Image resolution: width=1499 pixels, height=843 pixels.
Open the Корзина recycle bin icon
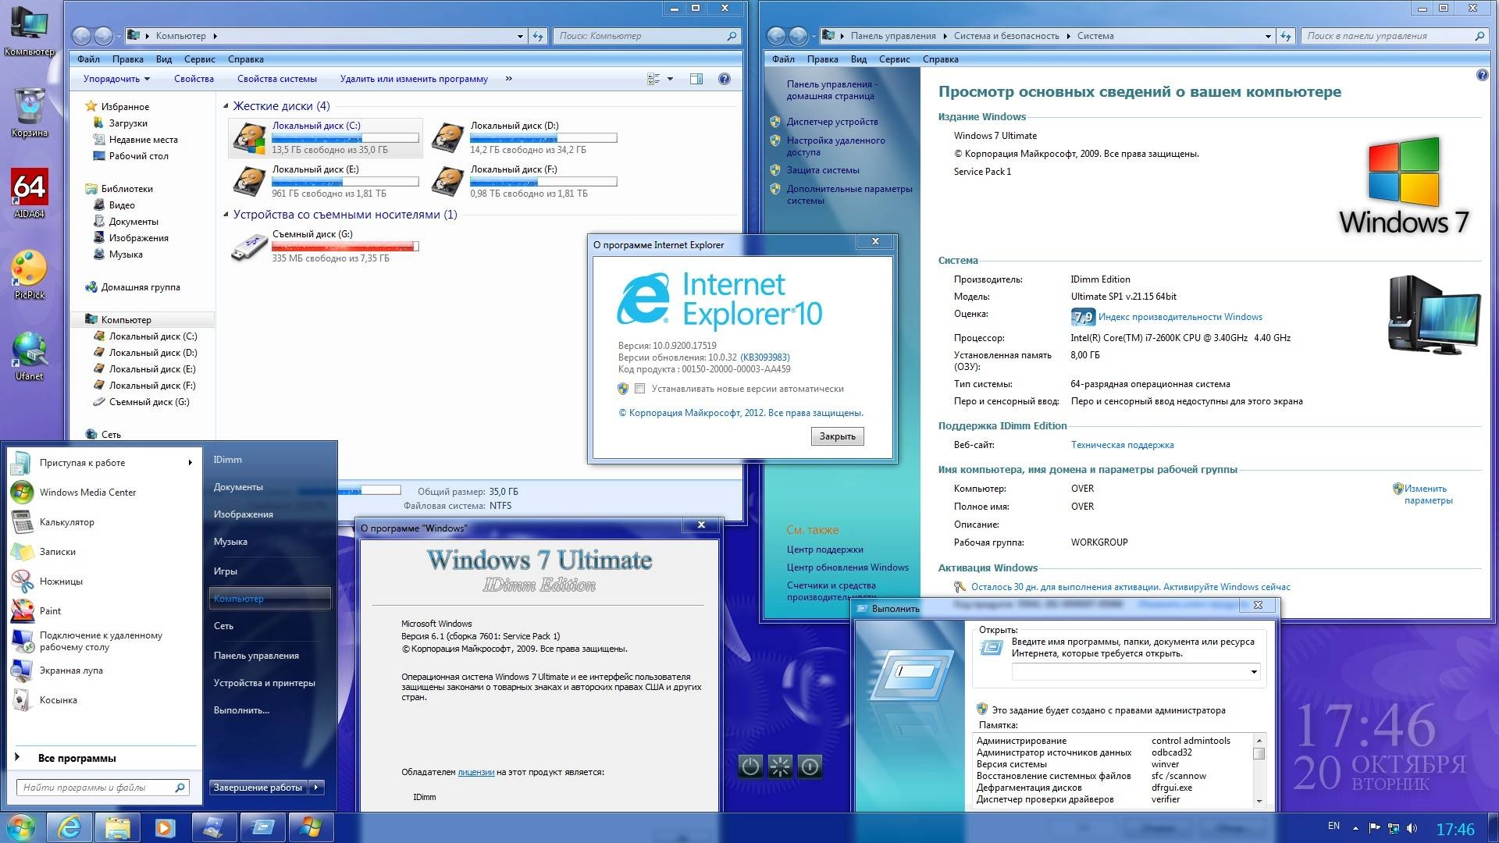point(29,112)
